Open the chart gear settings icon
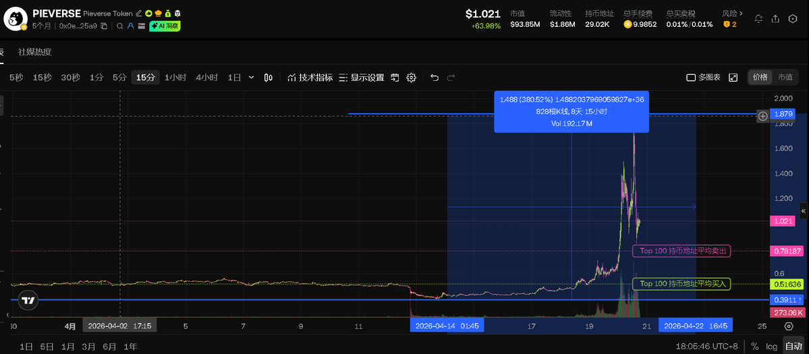809x354 pixels. 411,78
